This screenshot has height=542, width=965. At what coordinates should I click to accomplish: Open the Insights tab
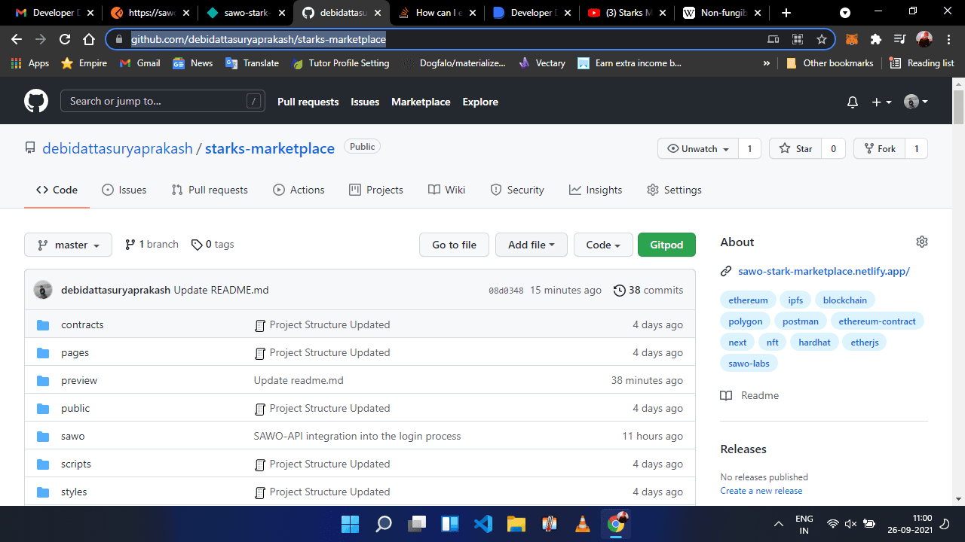pyautogui.click(x=596, y=190)
